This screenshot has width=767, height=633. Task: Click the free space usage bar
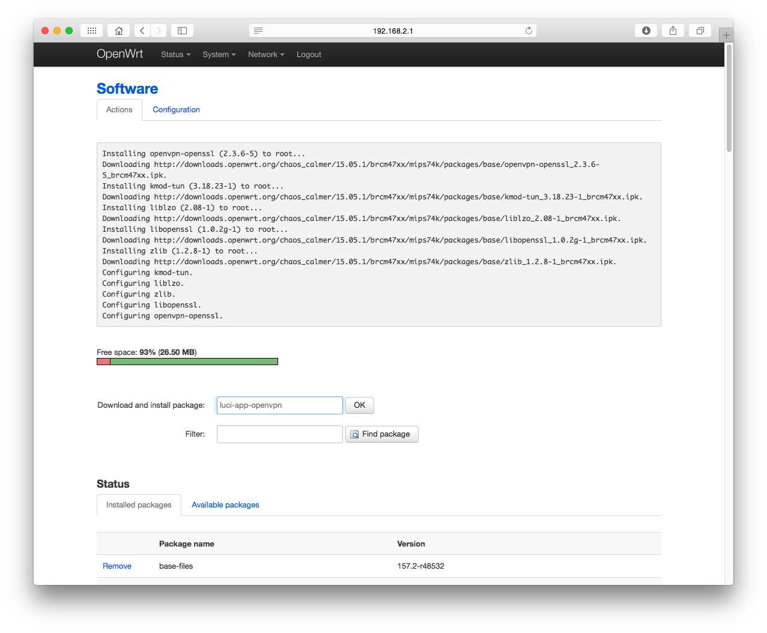click(187, 362)
